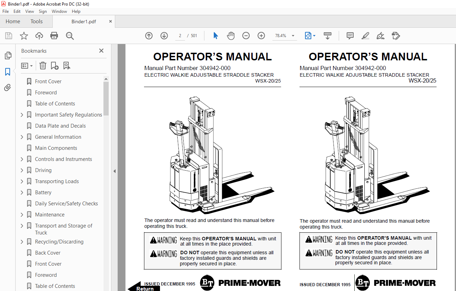Expand Transport and Storage of Truck

tap(22, 226)
